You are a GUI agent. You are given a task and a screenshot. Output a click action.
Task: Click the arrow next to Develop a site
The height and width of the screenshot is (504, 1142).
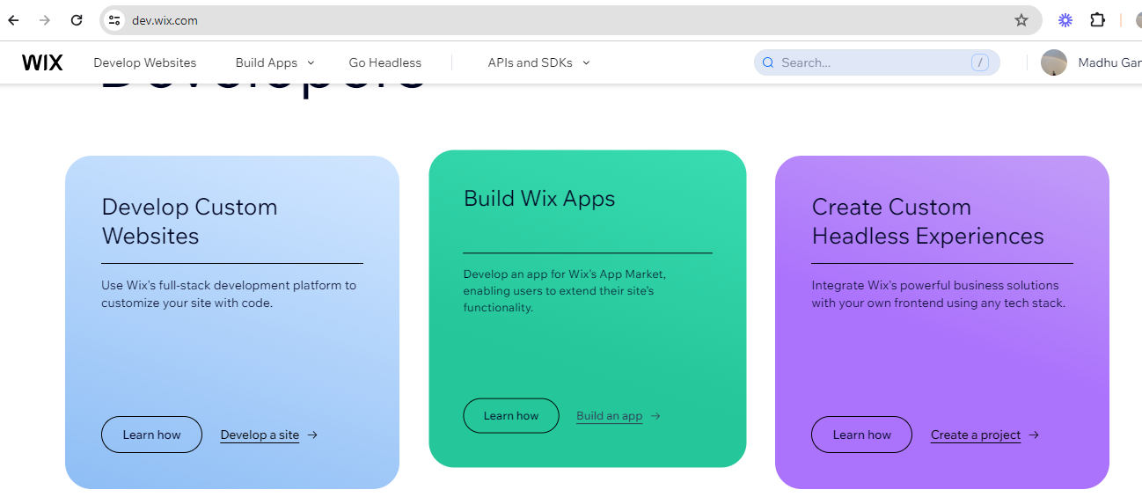(x=312, y=435)
